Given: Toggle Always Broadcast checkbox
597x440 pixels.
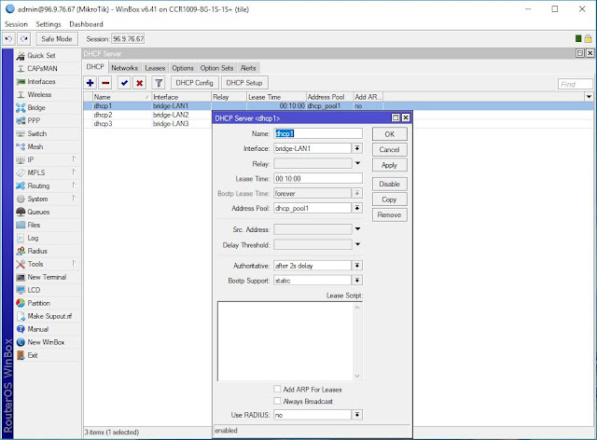Looking at the screenshot, I should tap(277, 401).
